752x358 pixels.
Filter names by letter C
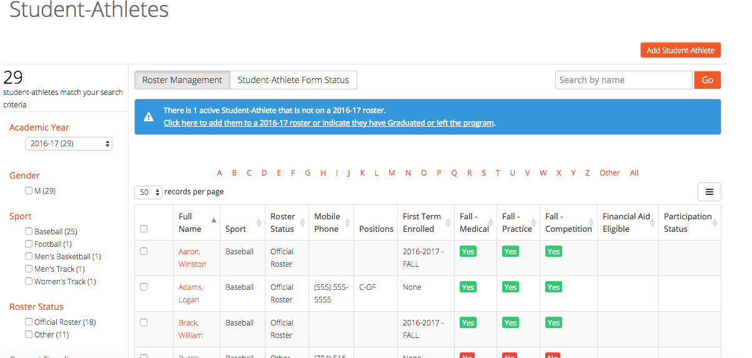tap(249, 173)
